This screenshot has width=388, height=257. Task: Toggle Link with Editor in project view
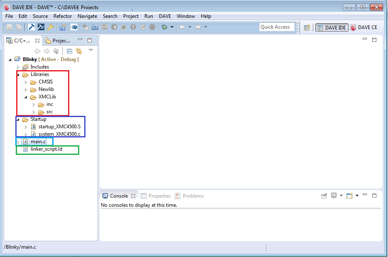(79, 51)
